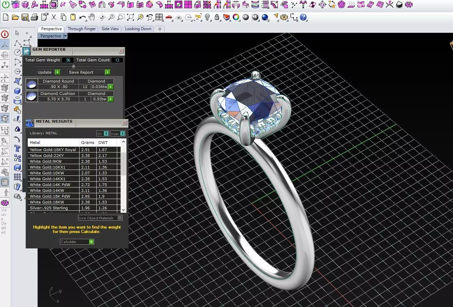Close the Metal Weights panel
The image size is (453, 307).
coord(125,123)
